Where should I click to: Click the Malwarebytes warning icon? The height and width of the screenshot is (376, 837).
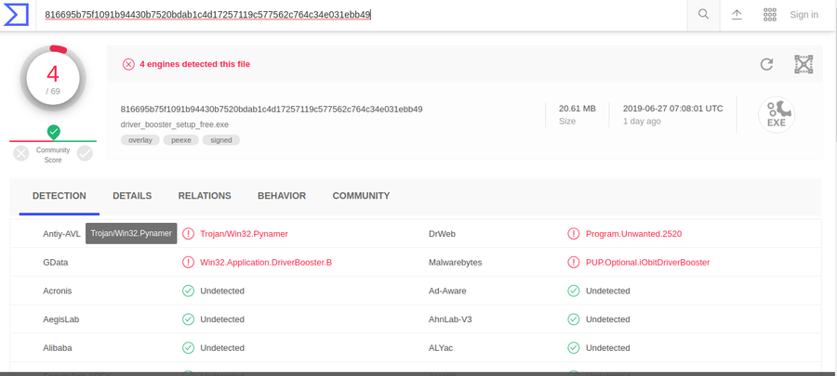click(573, 262)
